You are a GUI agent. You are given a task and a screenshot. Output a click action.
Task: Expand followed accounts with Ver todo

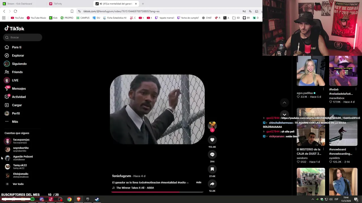pos(18,184)
